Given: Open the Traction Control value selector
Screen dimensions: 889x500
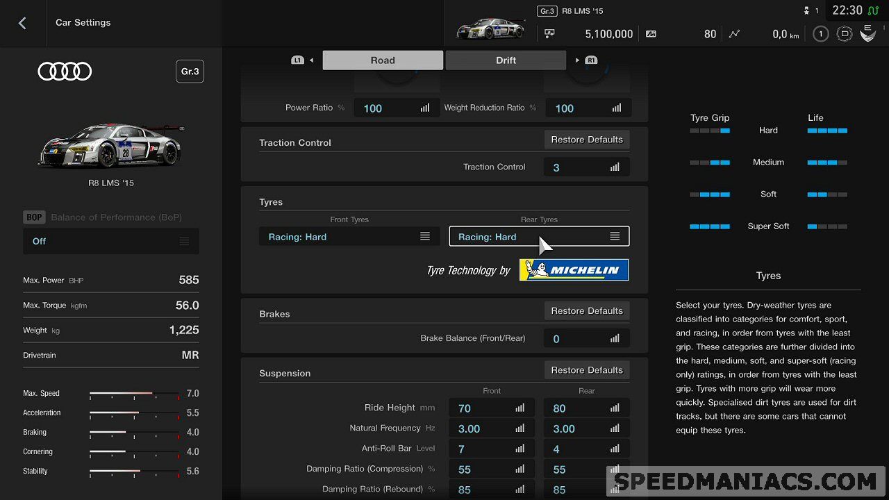Looking at the screenshot, I should tap(587, 167).
